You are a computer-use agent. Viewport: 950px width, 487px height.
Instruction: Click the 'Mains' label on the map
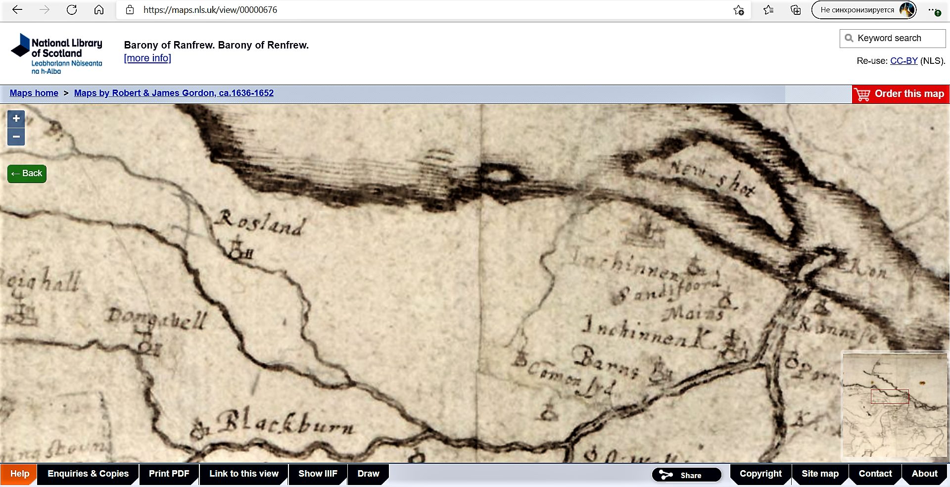[695, 314]
